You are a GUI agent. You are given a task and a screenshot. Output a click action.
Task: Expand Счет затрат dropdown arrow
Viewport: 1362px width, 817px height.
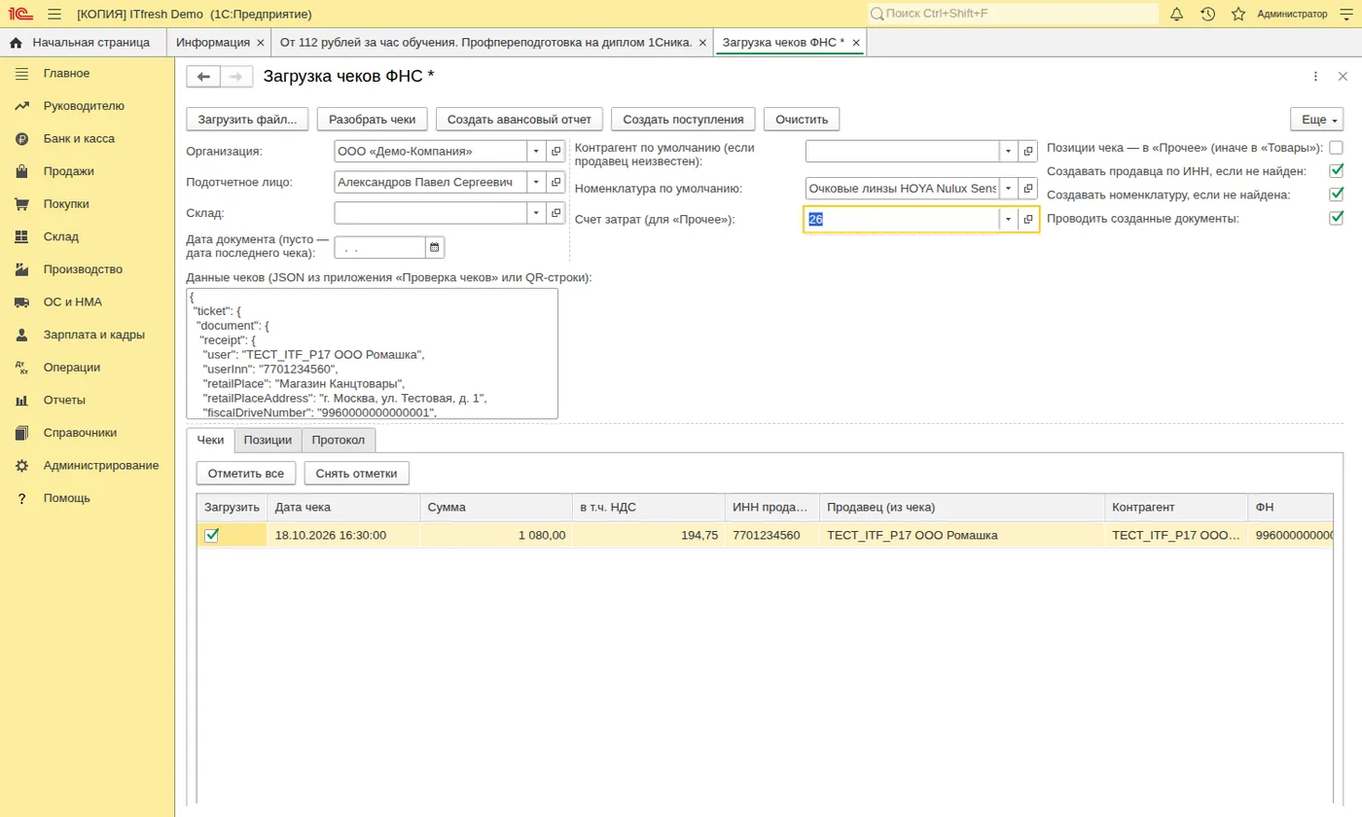(1009, 220)
